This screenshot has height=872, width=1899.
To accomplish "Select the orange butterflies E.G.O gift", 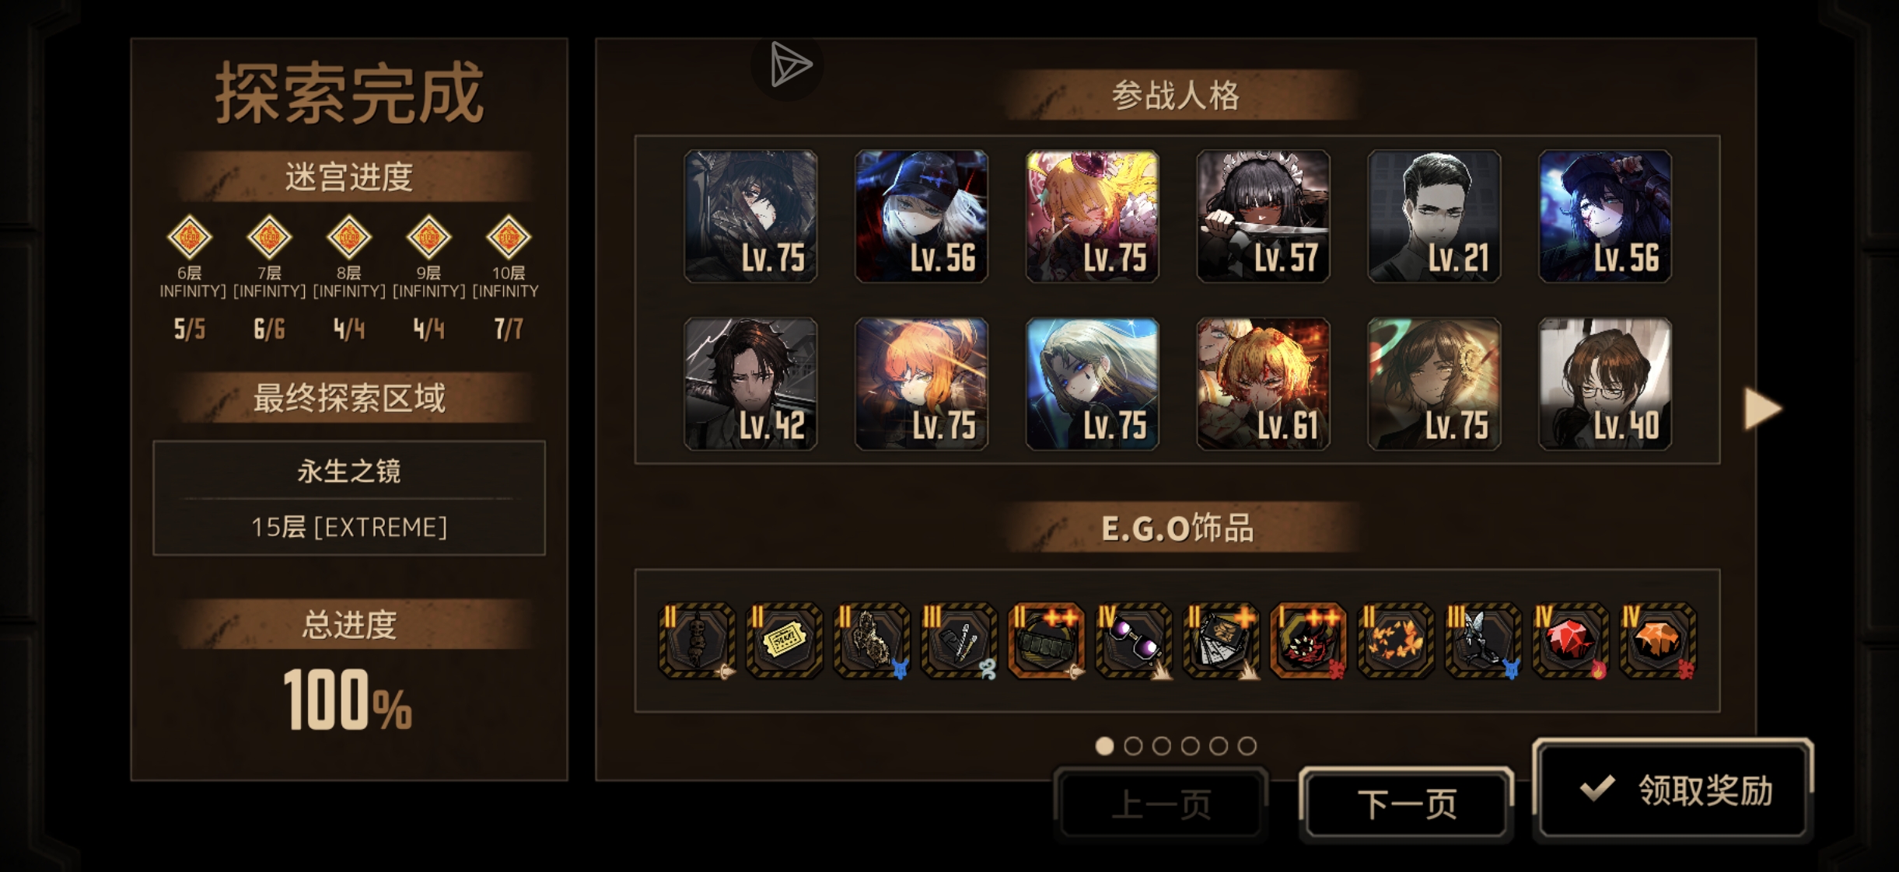I will tap(1396, 640).
